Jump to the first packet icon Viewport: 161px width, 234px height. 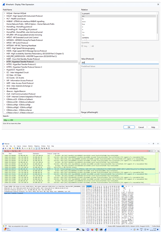point(32,149)
